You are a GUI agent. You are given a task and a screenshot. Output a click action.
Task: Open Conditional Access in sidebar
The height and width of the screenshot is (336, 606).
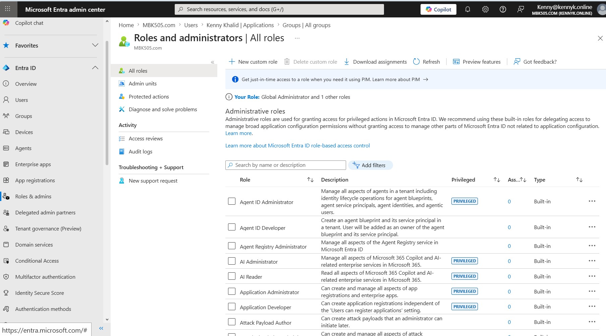pyautogui.click(x=37, y=261)
